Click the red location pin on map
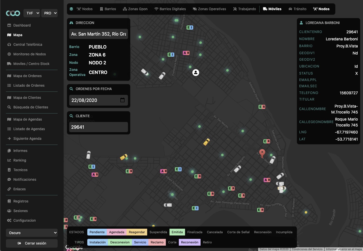This screenshot has height=251, width=363. click(262, 153)
